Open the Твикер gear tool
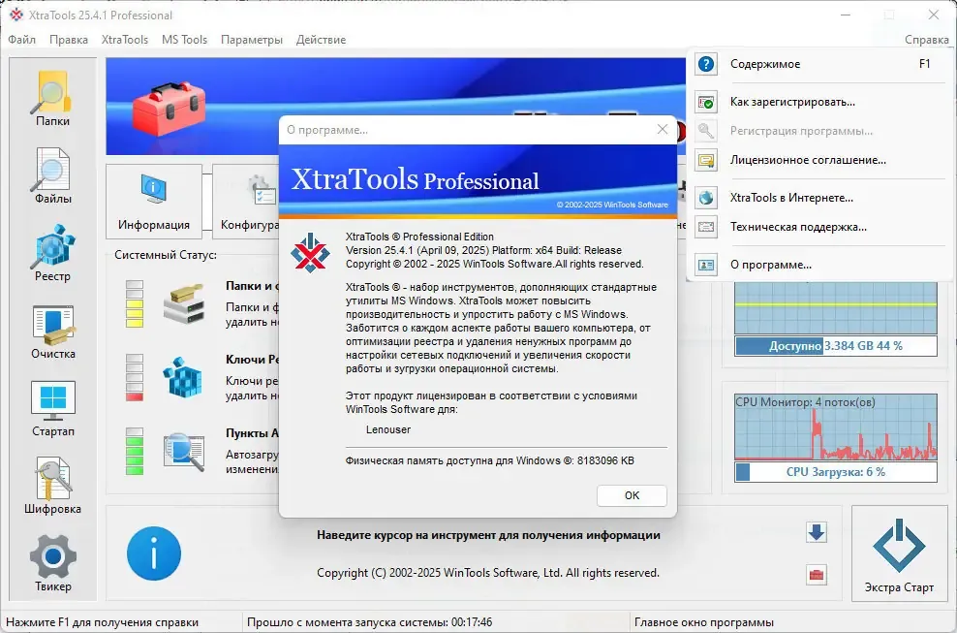Viewport: 957px width, 633px height. pos(52,563)
